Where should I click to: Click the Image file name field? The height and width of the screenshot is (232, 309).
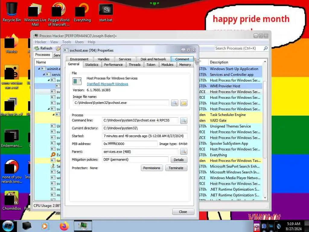(121, 103)
